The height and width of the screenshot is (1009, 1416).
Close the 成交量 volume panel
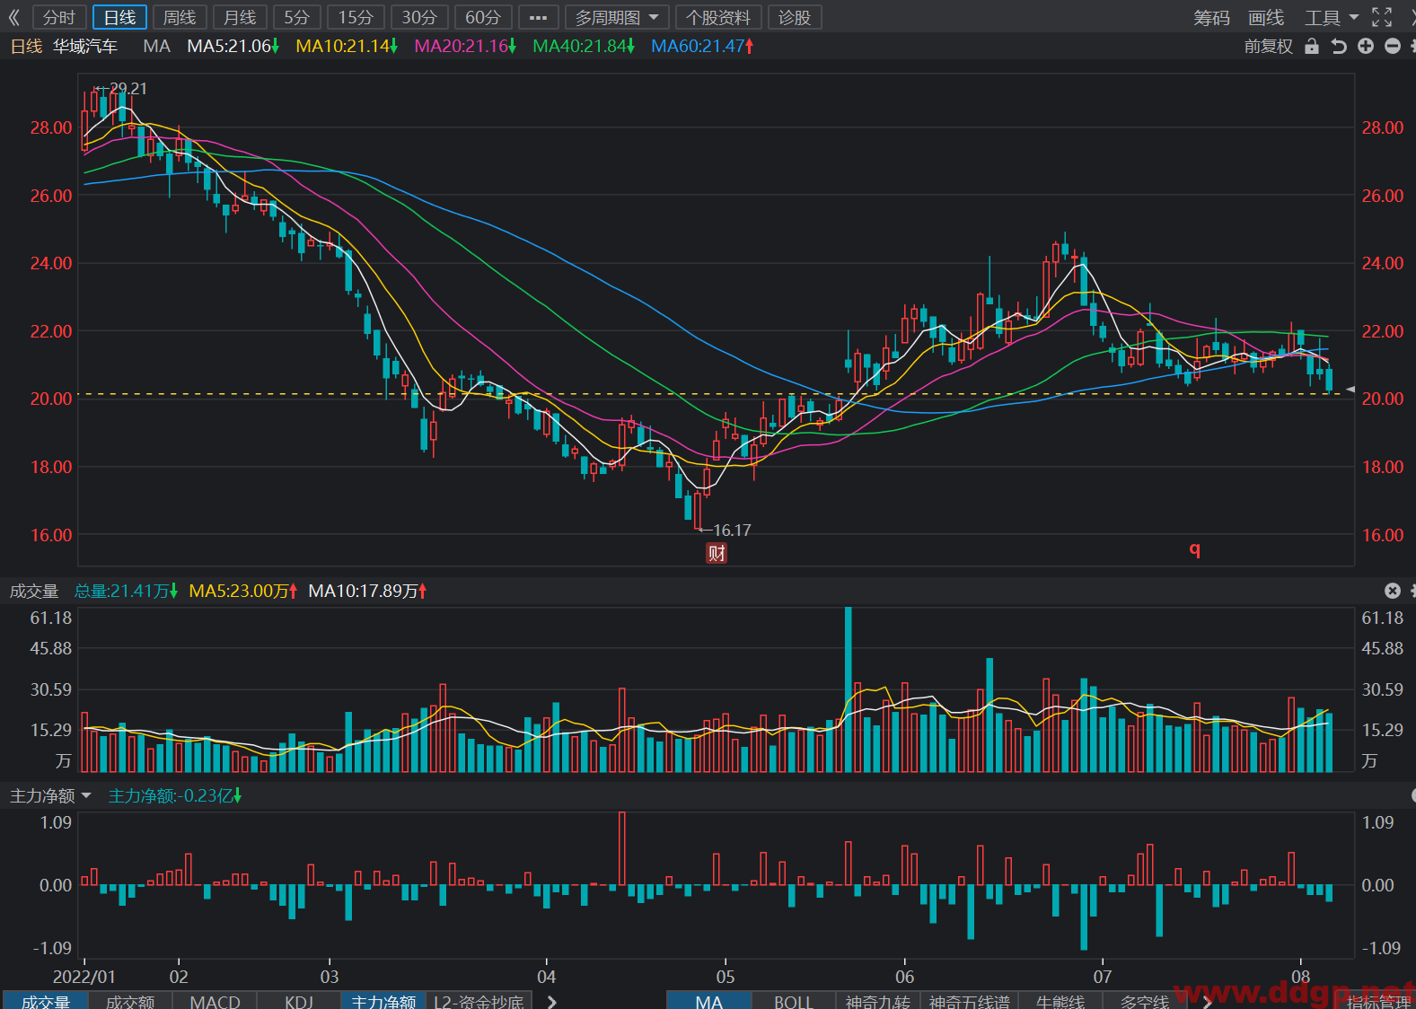(1393, 590)
